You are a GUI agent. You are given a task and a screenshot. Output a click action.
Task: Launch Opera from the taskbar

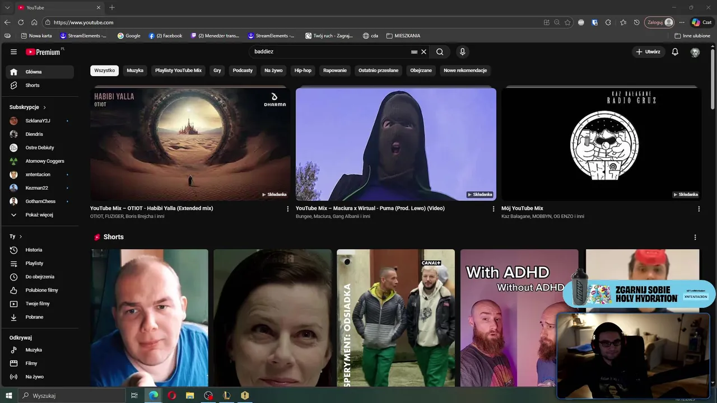(171, 395)
